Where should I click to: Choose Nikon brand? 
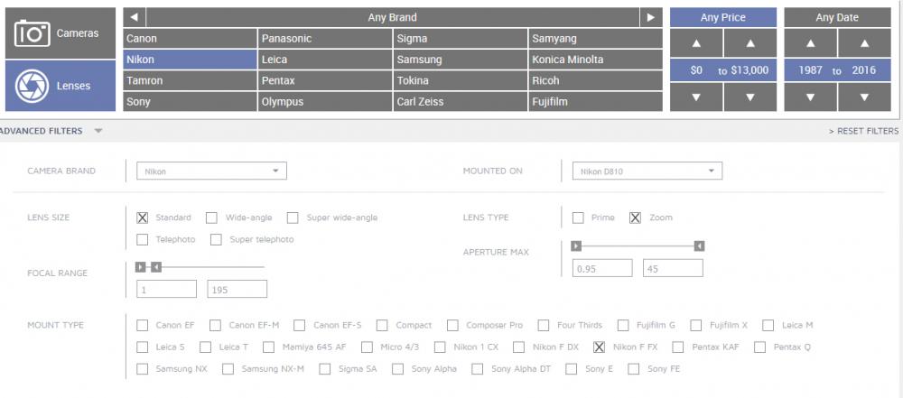point(190,60)
